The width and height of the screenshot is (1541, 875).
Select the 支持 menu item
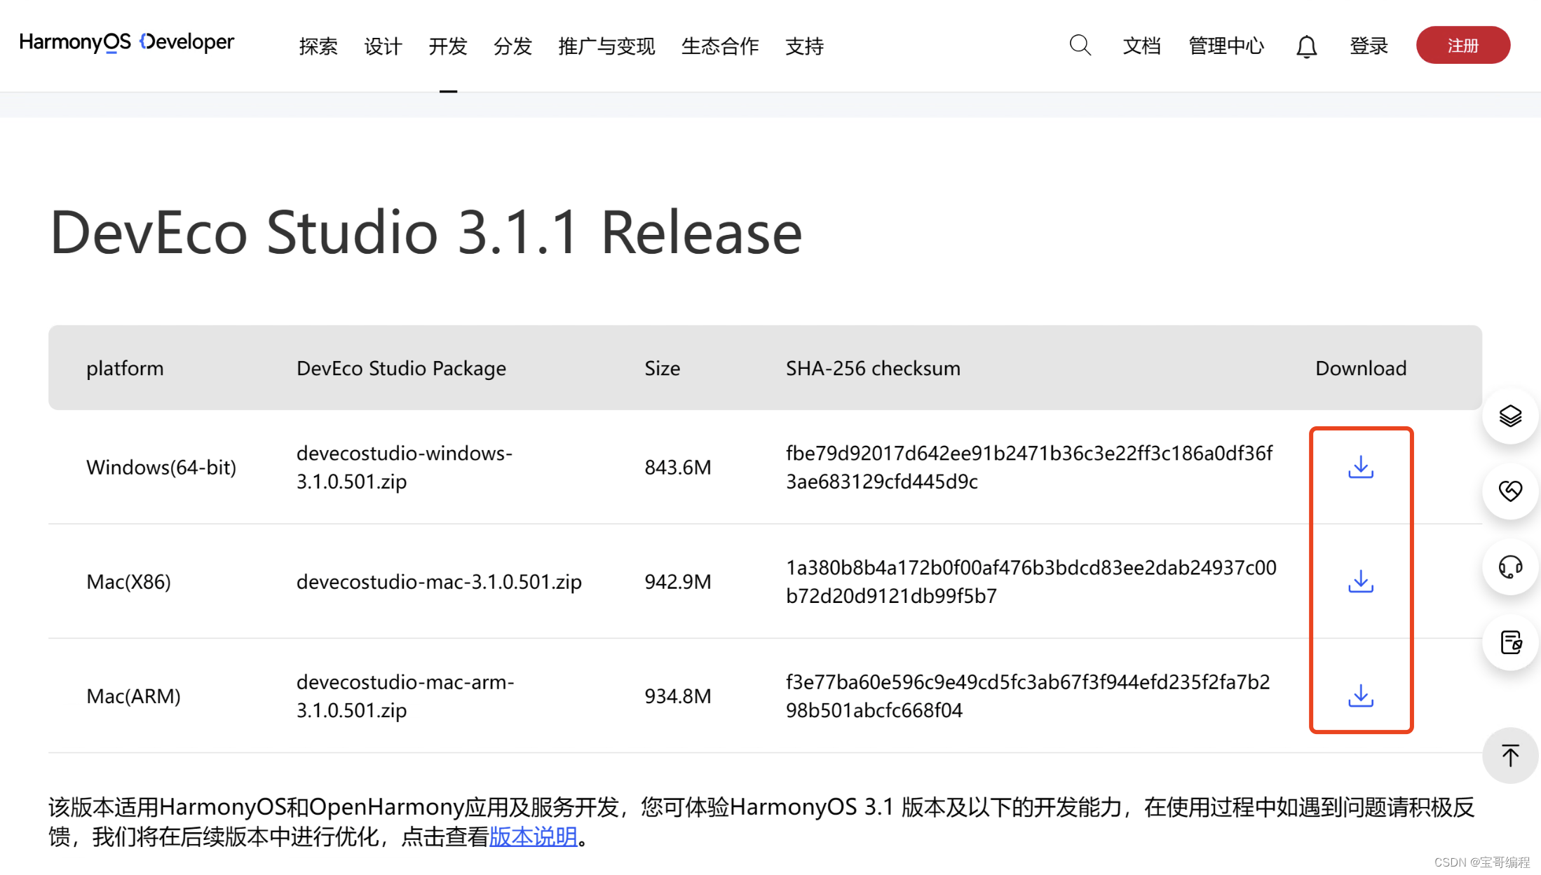[804, 46]
